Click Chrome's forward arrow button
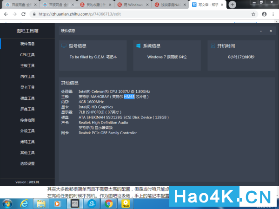This screenshot has height=209, width=279. click(15, 14)
